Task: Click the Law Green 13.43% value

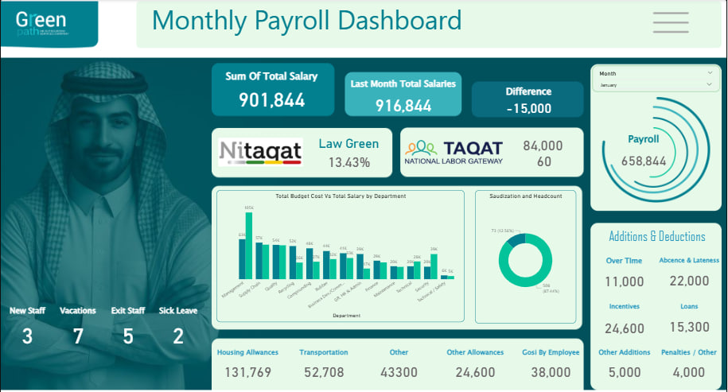Action: click(348, 162)
